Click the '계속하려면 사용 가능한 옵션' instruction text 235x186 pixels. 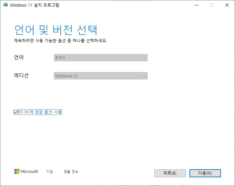[x=60, y=41]
